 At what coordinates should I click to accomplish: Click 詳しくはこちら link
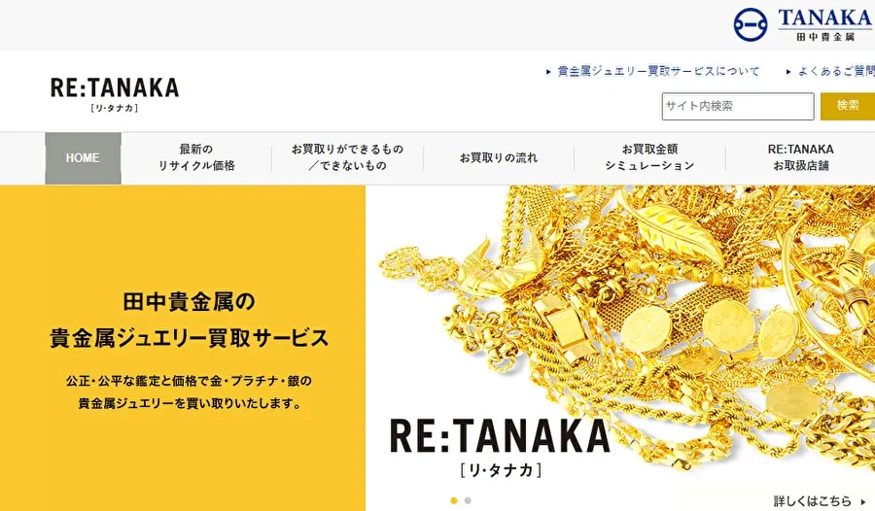(x=813, y=501)
